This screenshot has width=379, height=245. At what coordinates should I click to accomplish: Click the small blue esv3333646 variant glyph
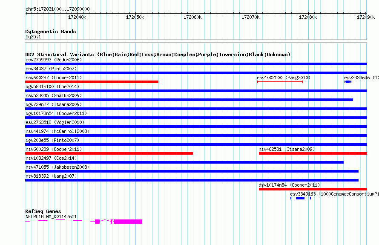348,82
